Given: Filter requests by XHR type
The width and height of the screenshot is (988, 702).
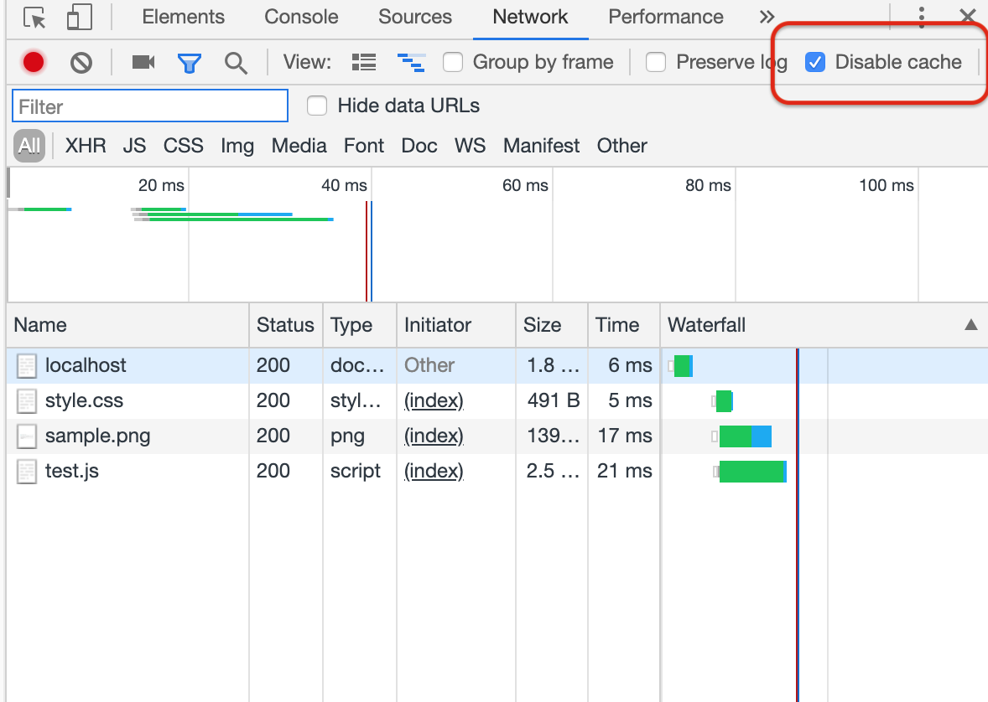Looking at the screenshot, I should pos(86,146).
